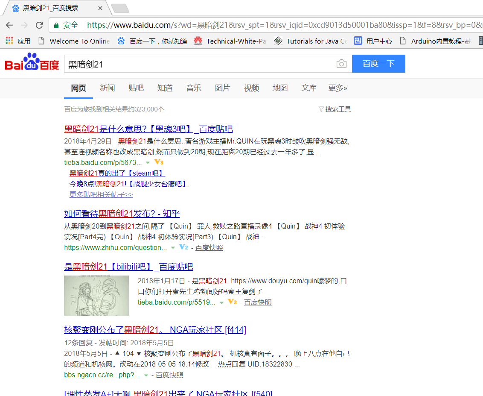Open 百度快照 for tieba.baidu.com/p/5519 result
The width and height of the screenshot is (483, 396).
click(258, 302)
